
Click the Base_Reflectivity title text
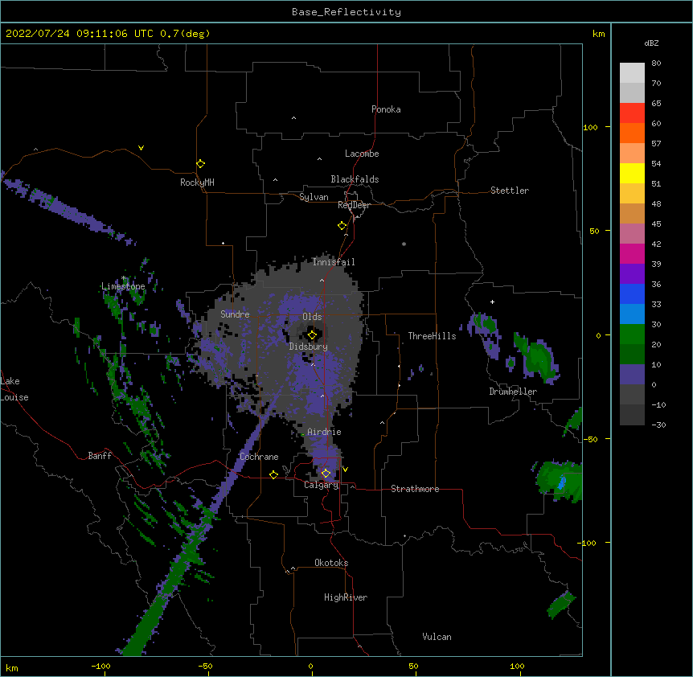tap(346, 12)
